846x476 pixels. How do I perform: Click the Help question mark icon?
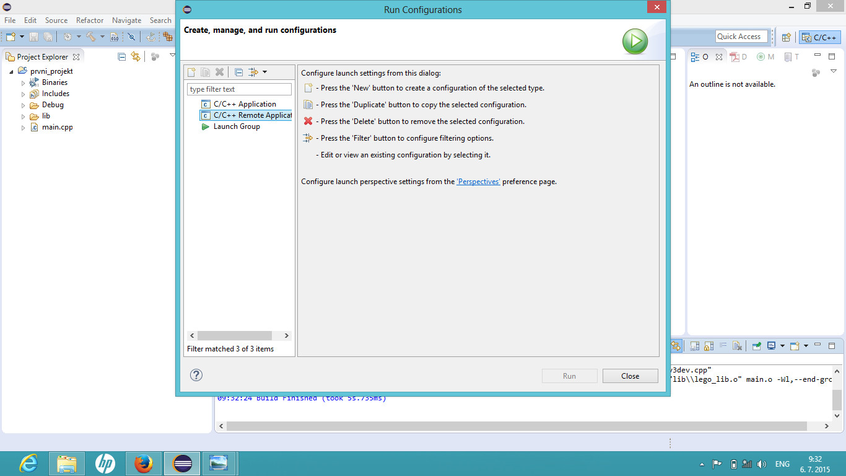196,375
